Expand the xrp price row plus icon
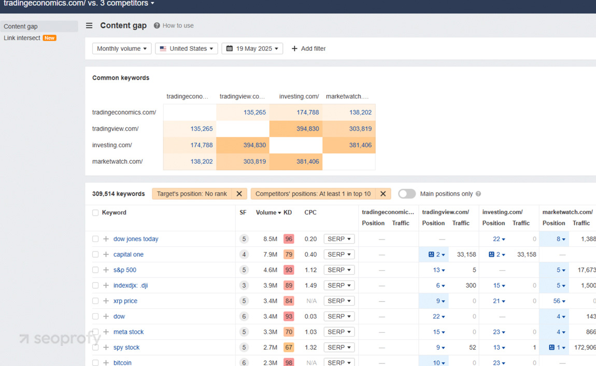This screenshot has height=366, width=596. click(106, 301)
